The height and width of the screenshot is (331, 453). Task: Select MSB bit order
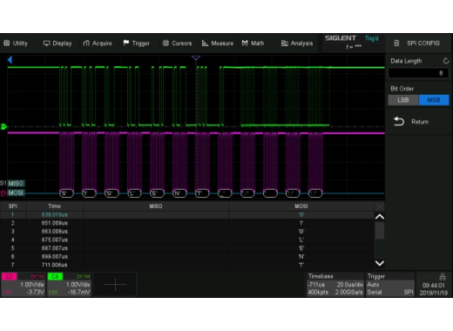click(x=434, y=100)
